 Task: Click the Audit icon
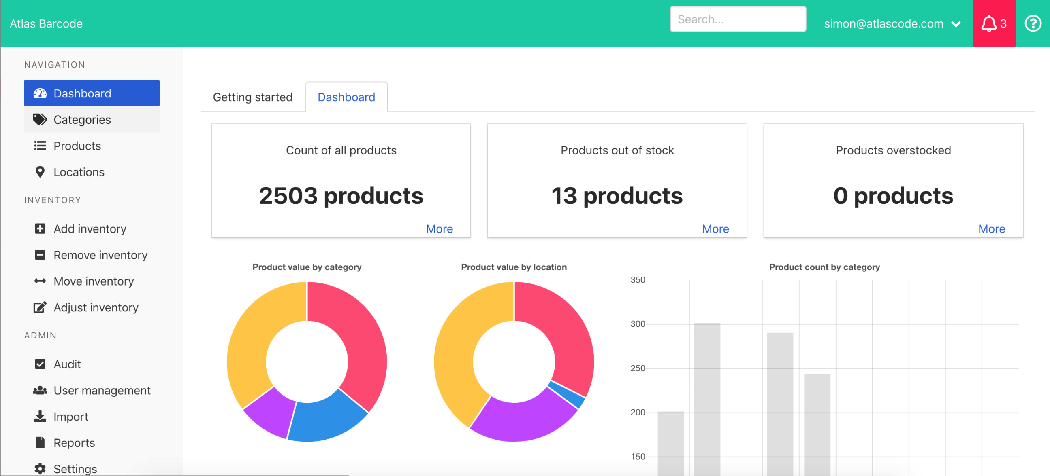point(40,364)
